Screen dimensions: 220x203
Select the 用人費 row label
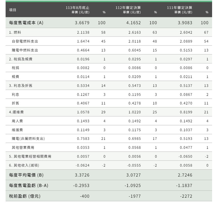17,121
